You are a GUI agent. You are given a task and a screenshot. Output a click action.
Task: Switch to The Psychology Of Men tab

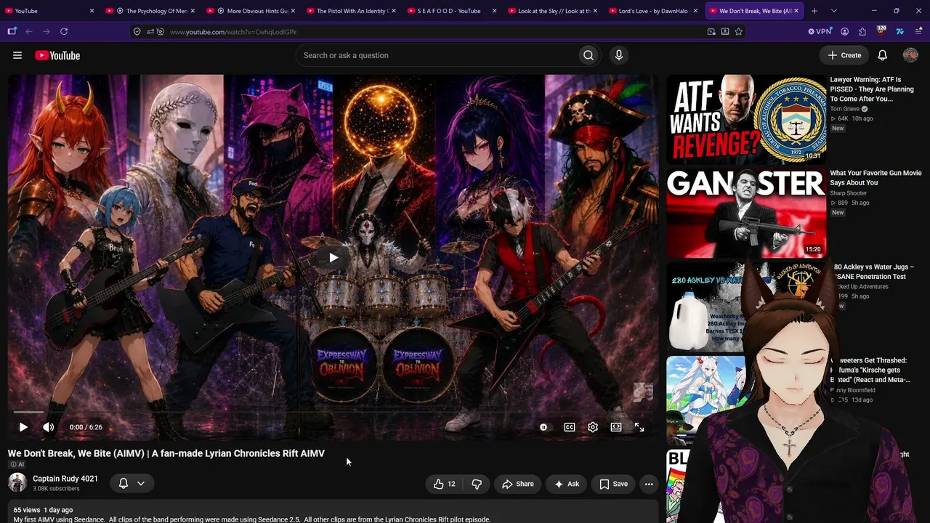point(150,11)
